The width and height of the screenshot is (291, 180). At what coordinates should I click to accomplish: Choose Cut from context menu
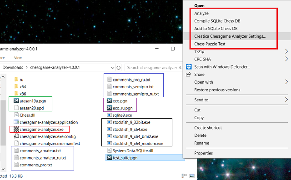click(x=197, y=110)
